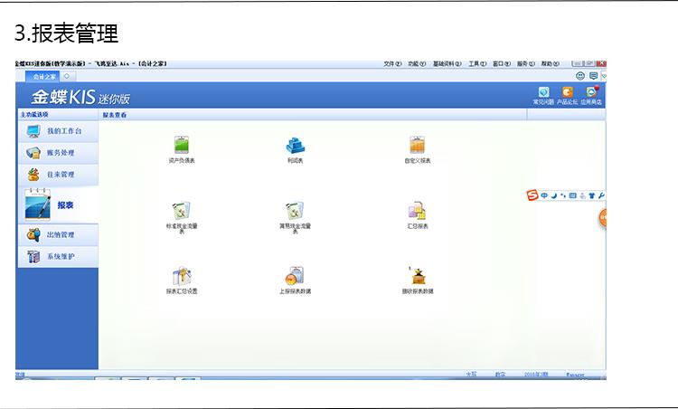Open the 标准现金流量表 report

pyautogui.click(x=181, y=212)
